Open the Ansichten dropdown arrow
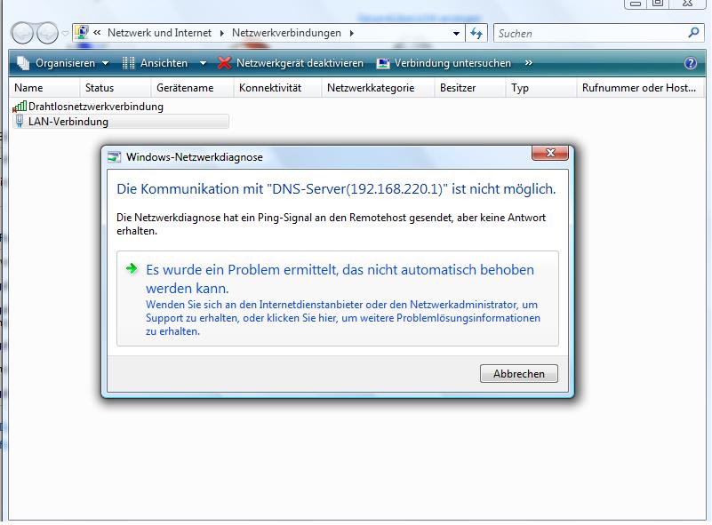 [x=203, y=63]
